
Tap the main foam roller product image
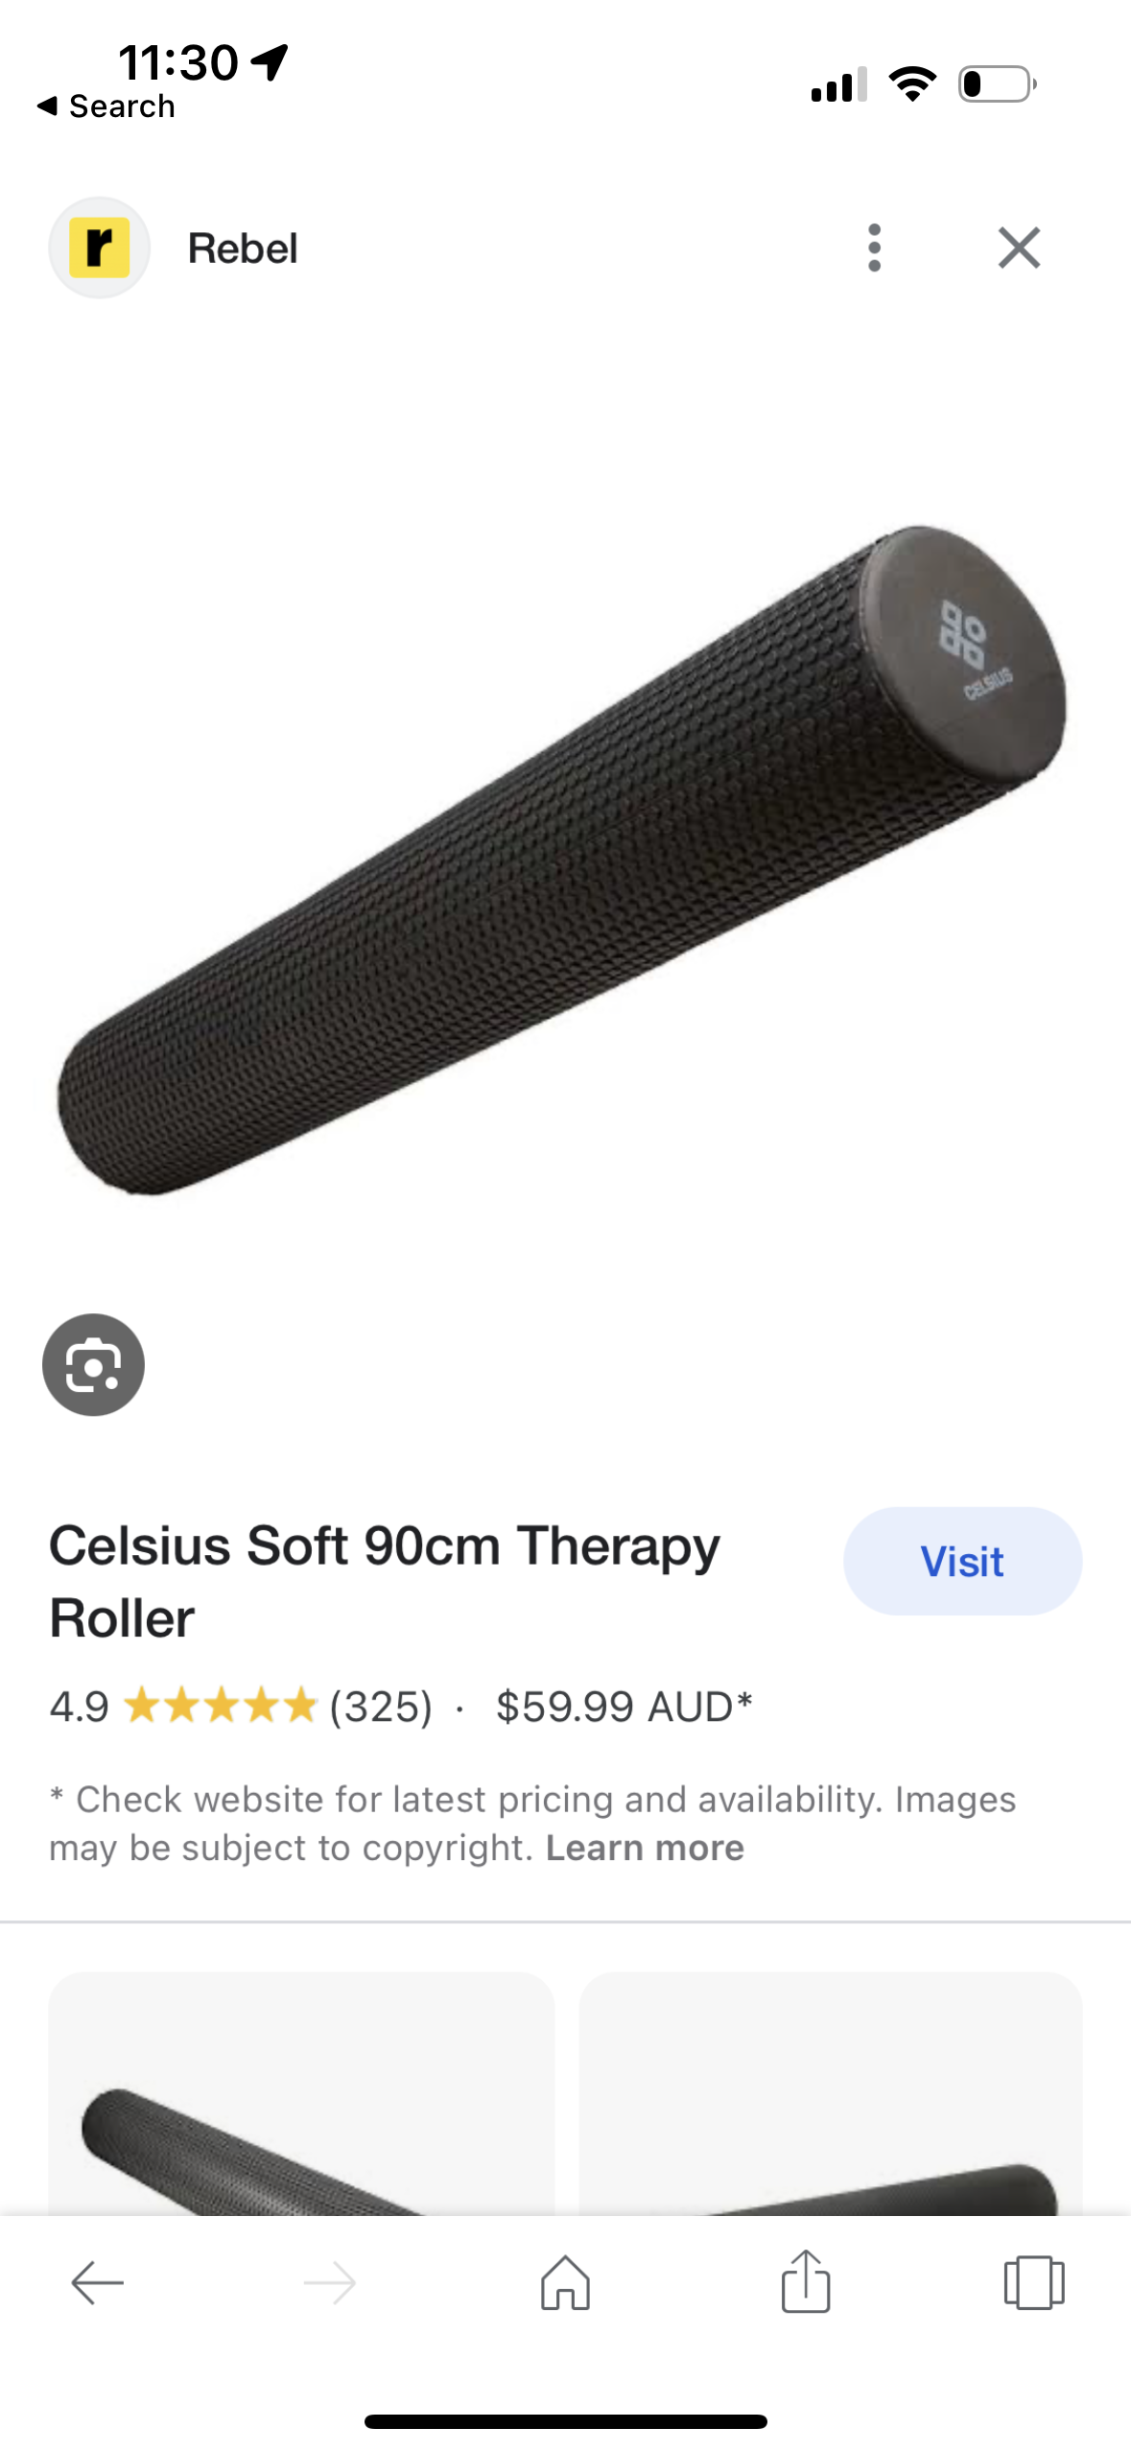564,859
